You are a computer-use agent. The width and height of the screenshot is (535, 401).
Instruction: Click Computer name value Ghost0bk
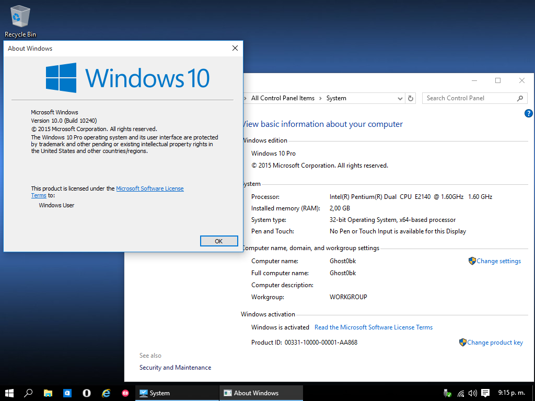point(343,261)
